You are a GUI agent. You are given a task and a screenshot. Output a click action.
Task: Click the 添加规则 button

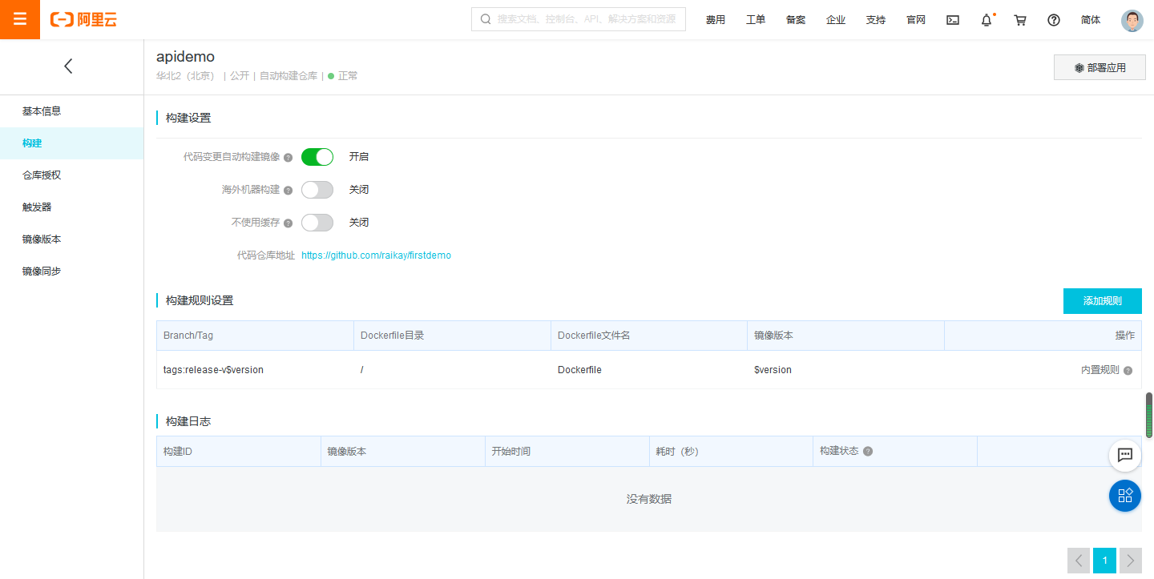tap(1102, 301)
